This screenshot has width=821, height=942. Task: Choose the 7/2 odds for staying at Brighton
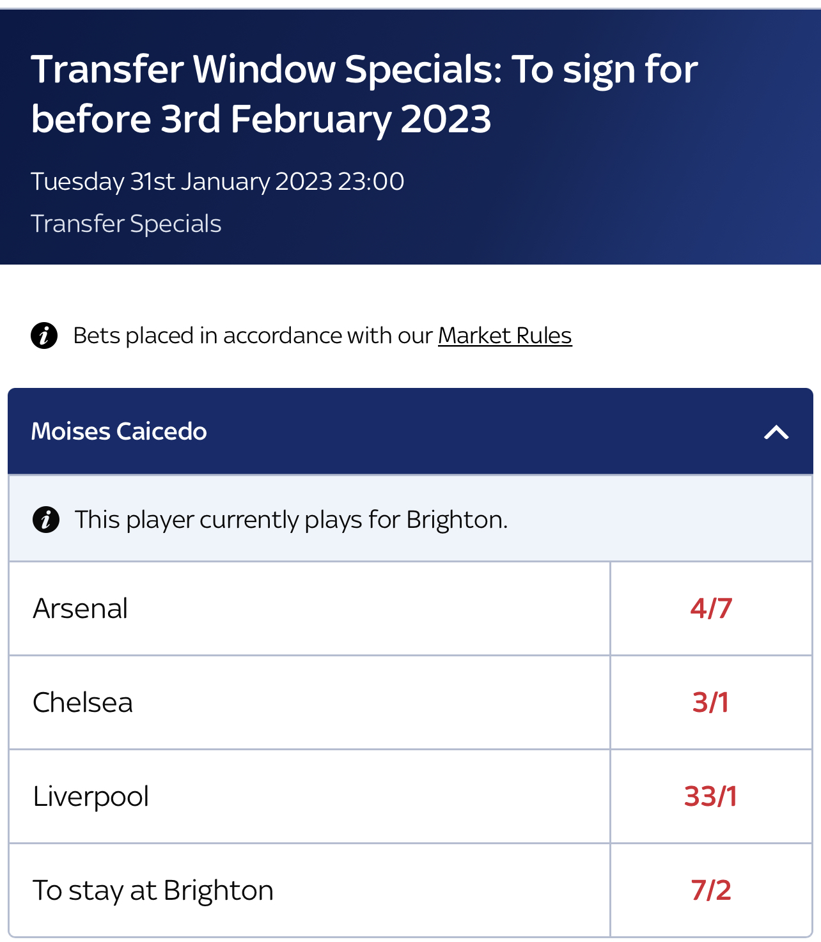pyautogui.click(x=711, y=890)
